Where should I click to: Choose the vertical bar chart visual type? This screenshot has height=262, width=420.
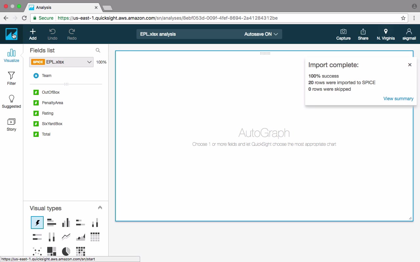click(66, 223)
